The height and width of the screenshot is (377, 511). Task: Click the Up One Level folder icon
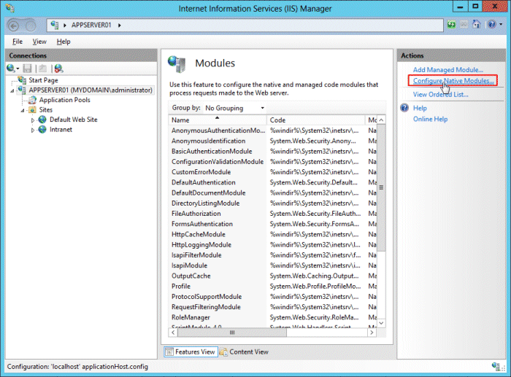(x=42, y=69)
